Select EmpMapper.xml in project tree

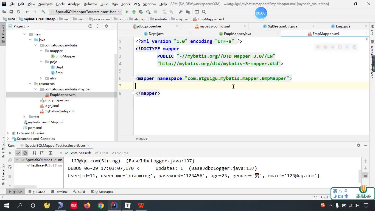coord(63,95)
